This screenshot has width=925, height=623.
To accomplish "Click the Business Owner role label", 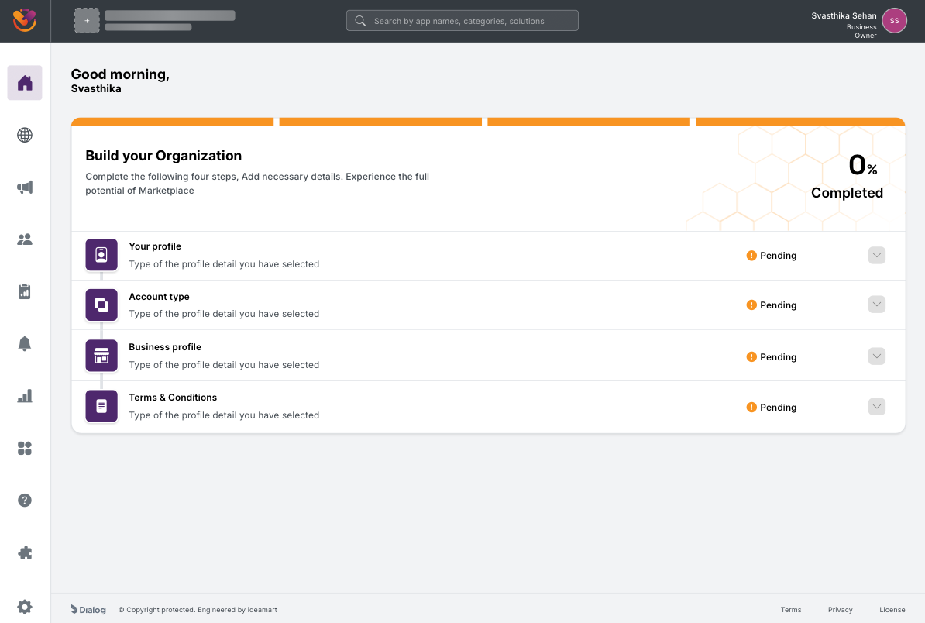I will [861, 31].
